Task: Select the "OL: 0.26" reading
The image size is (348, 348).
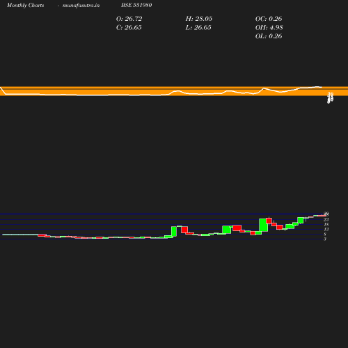Action: [269, 36]
